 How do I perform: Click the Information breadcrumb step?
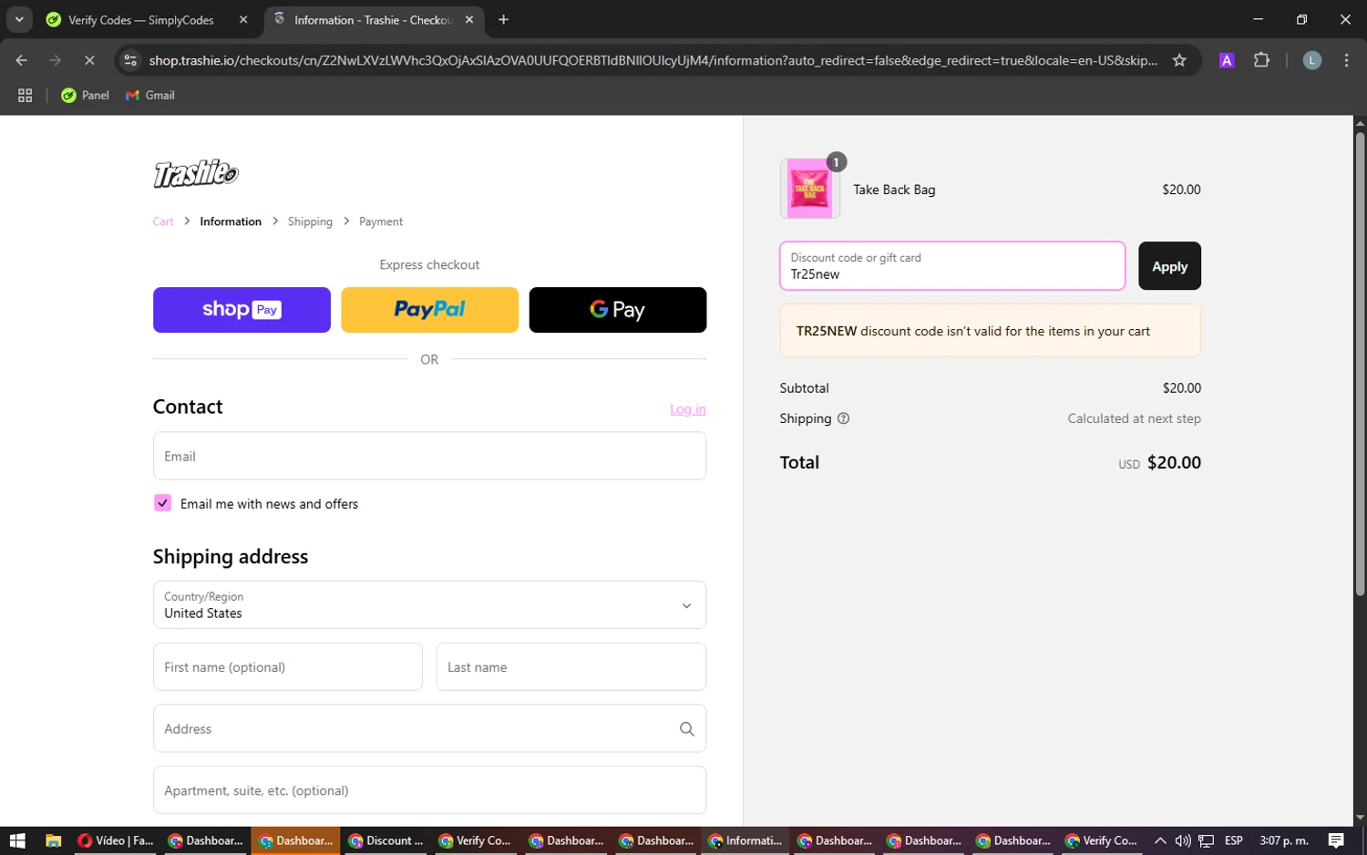pyautogui.click(x=231, y=221)
